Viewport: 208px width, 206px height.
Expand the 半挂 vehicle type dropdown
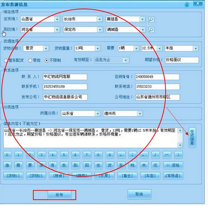(196, 49)
